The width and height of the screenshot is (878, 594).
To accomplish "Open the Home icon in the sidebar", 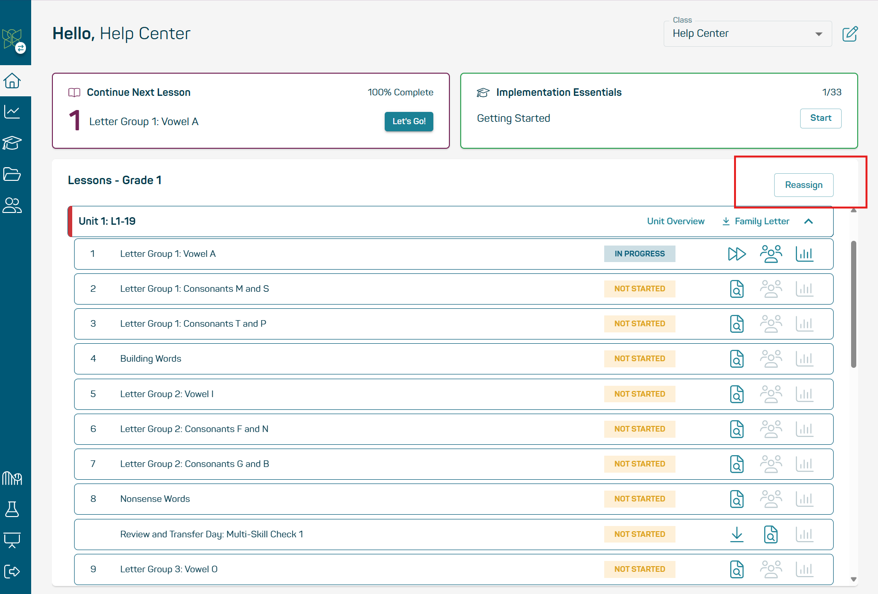I will tap(12, 81).
